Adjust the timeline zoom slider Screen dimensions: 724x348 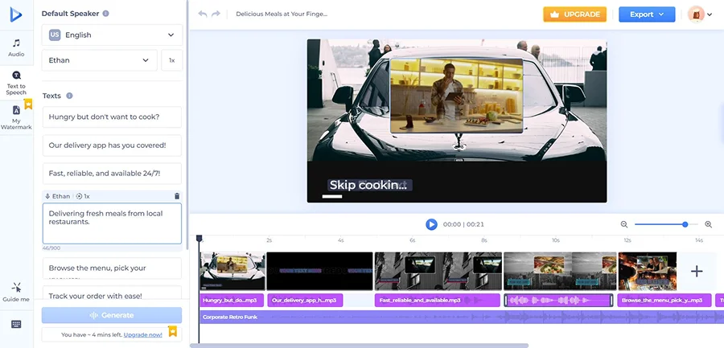[x=685, y=224]
